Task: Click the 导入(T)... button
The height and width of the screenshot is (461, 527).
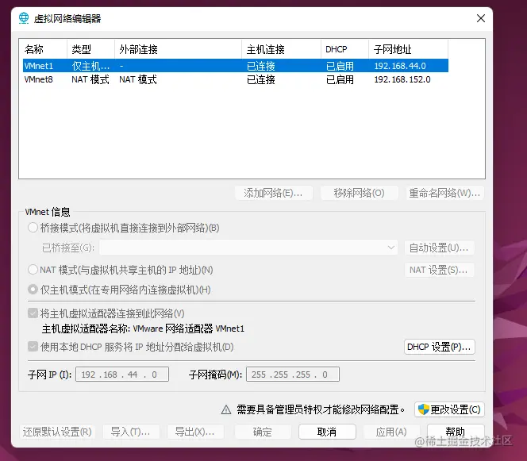Action: coord(131,432)
